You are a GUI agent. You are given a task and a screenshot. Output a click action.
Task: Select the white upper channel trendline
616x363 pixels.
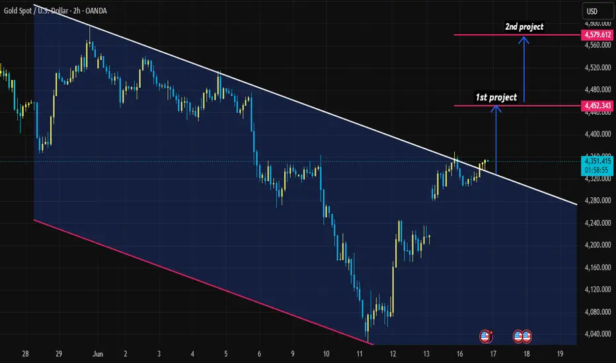[305, 105]
